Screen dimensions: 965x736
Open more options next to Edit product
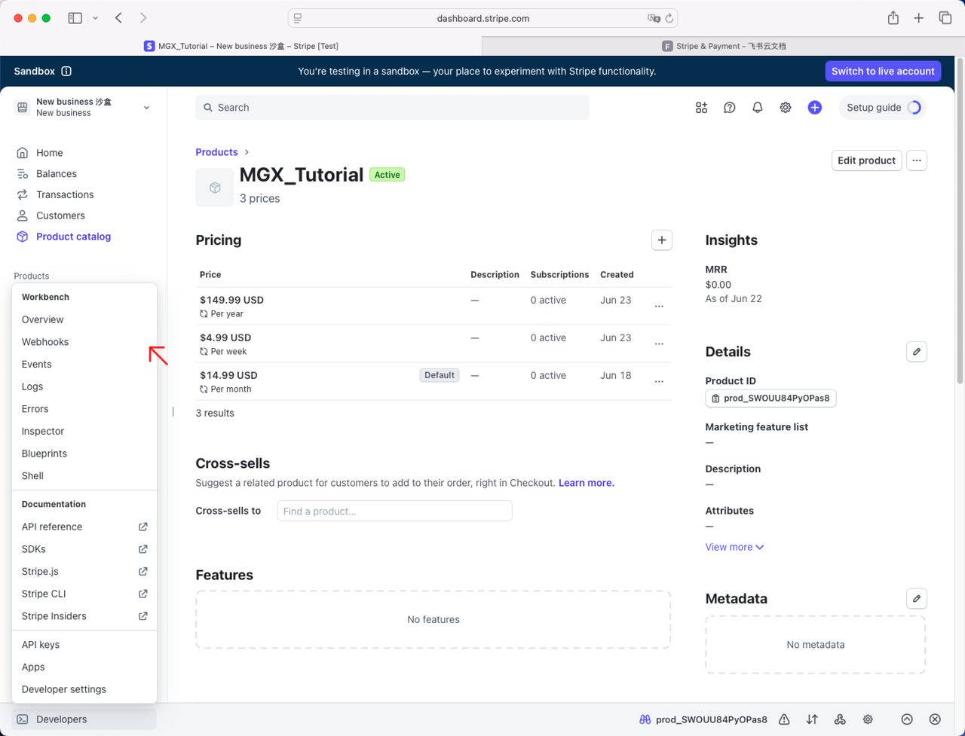coord(917,160)
